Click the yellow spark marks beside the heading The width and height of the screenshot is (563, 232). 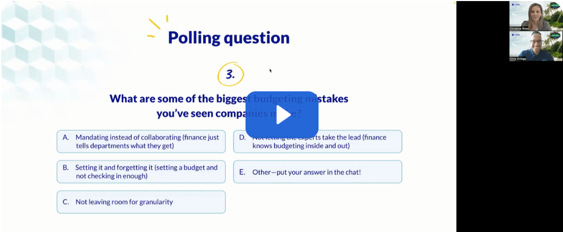point(156,27)
